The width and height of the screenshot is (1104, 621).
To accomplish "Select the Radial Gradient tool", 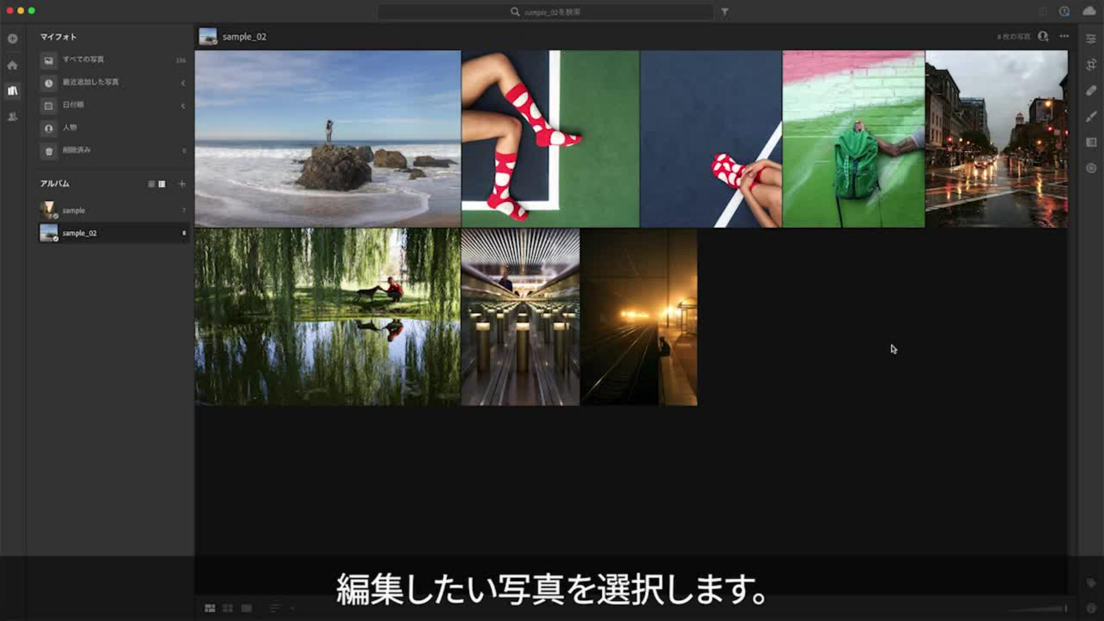I will click(1091, 168).
